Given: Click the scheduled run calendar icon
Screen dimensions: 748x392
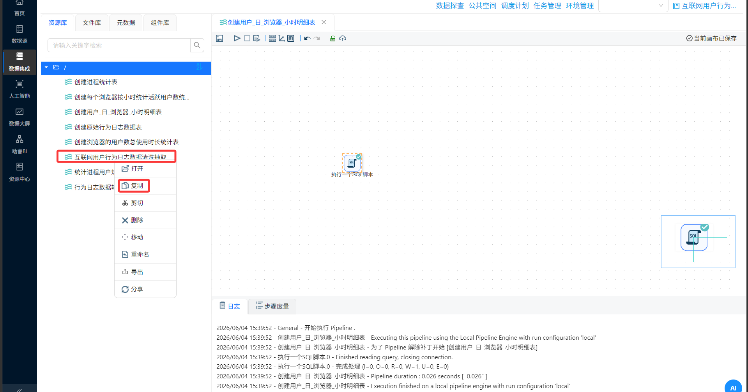Looking at the screenshot, I should (x=256, y=38).
